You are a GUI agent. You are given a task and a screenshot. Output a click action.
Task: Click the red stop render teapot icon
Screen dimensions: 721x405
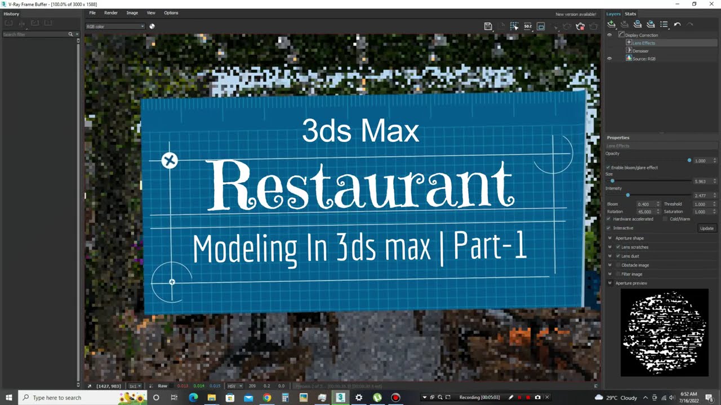tap(580, 26)
